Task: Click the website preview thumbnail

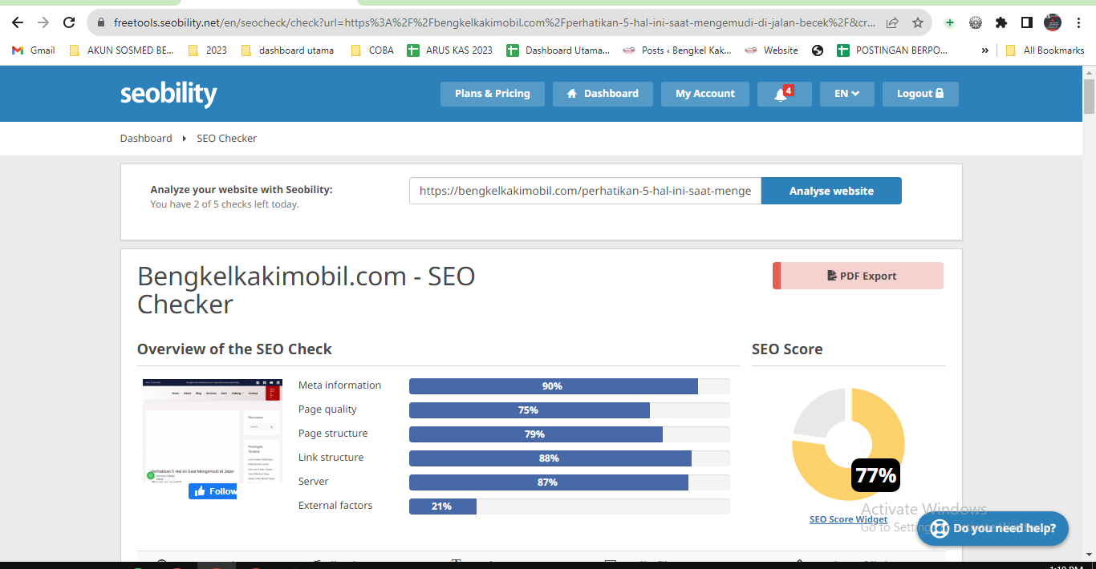Action: coord(213,431)
